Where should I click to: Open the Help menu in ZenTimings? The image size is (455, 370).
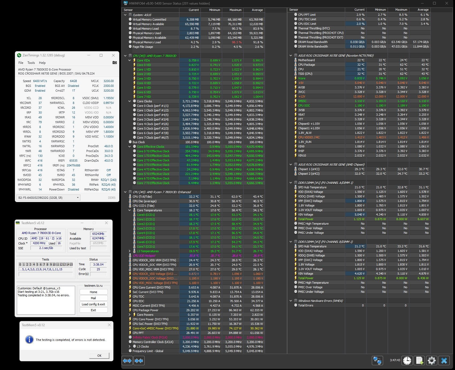click(x=42, y=63)
